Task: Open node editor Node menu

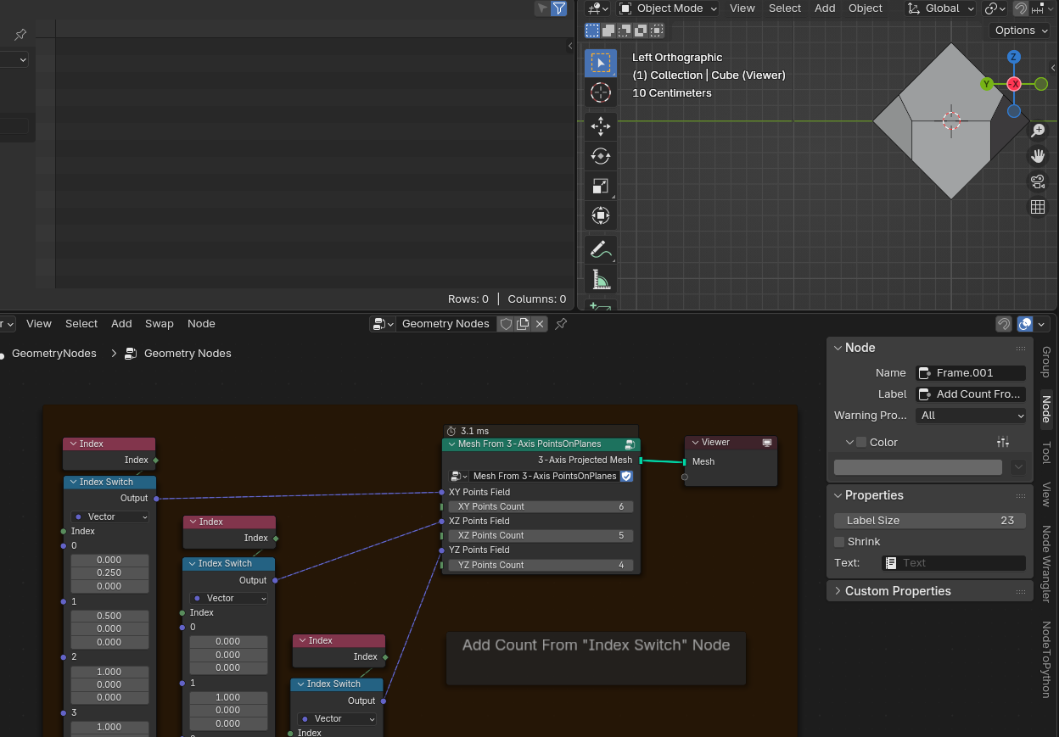Action: (201, 324)
